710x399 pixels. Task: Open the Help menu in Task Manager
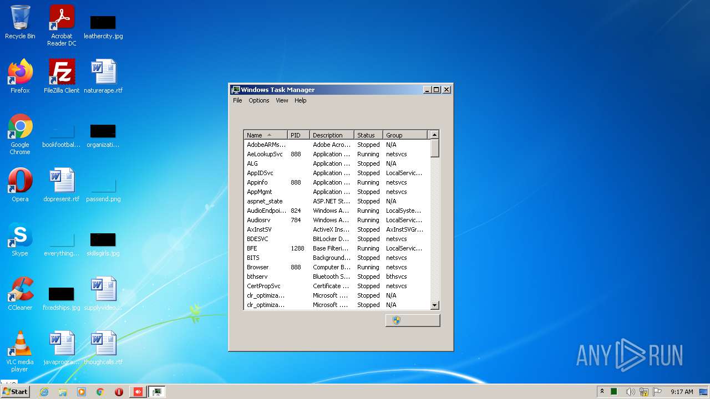300,100
